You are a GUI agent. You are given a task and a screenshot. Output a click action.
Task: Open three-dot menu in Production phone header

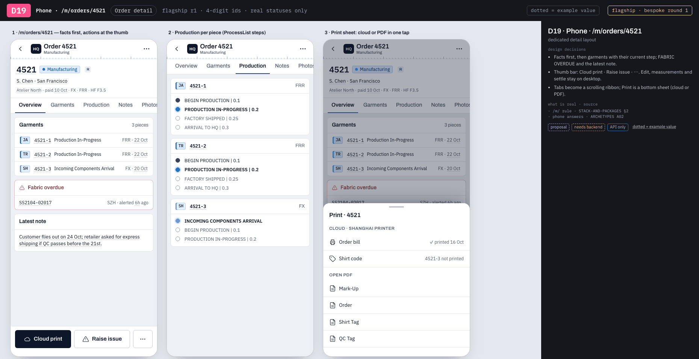coord(303,49)
